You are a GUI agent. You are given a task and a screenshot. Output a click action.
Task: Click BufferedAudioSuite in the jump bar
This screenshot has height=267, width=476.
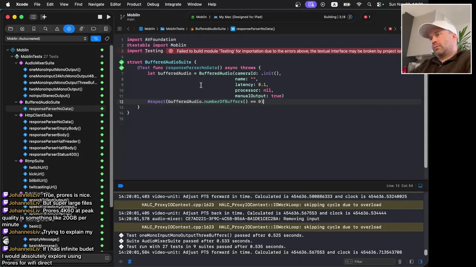point(208,29)
